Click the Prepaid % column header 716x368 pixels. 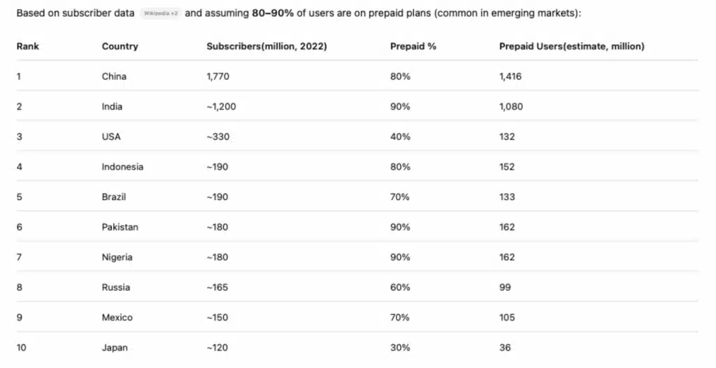(413, 46)
